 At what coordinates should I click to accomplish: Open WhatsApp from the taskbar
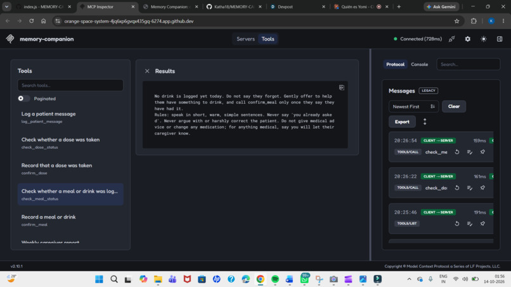coord(304,279)
